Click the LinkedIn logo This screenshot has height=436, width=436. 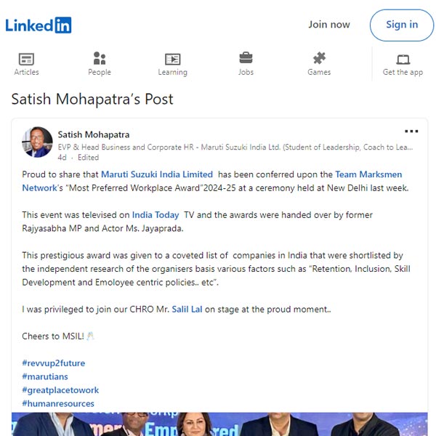[x=39, y=25]
